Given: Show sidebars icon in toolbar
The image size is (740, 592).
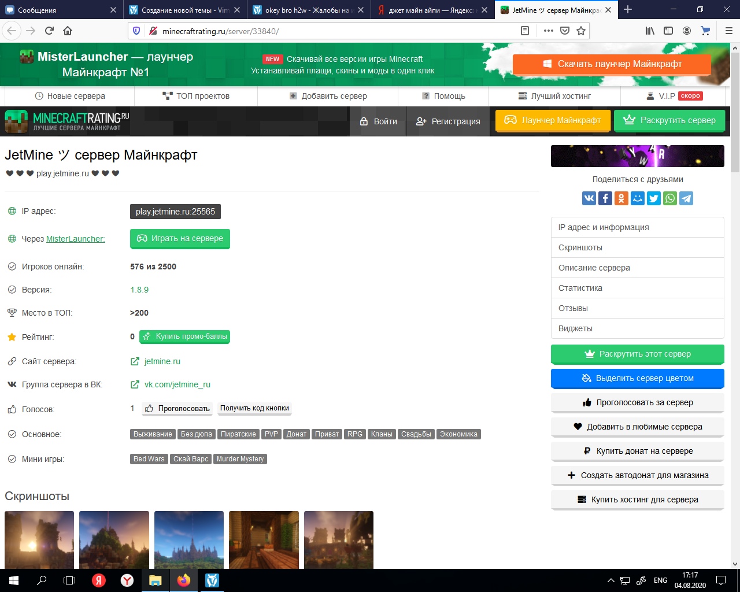Looking at the screenshot, I should pos(668,31).
